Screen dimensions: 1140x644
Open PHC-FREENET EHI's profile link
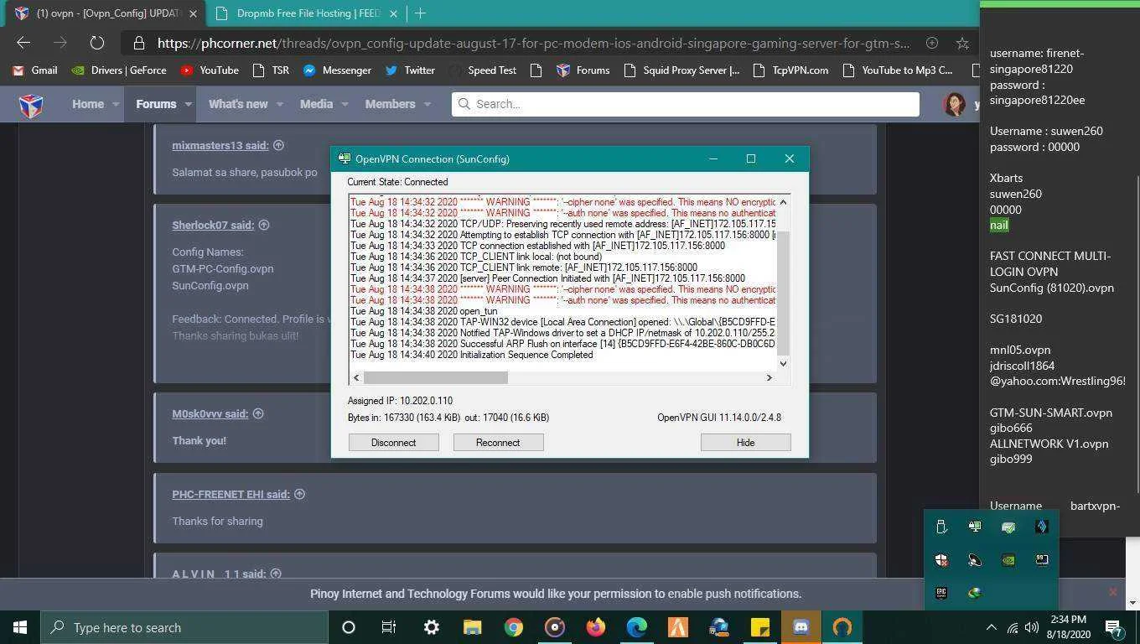[x=231, y=494]
